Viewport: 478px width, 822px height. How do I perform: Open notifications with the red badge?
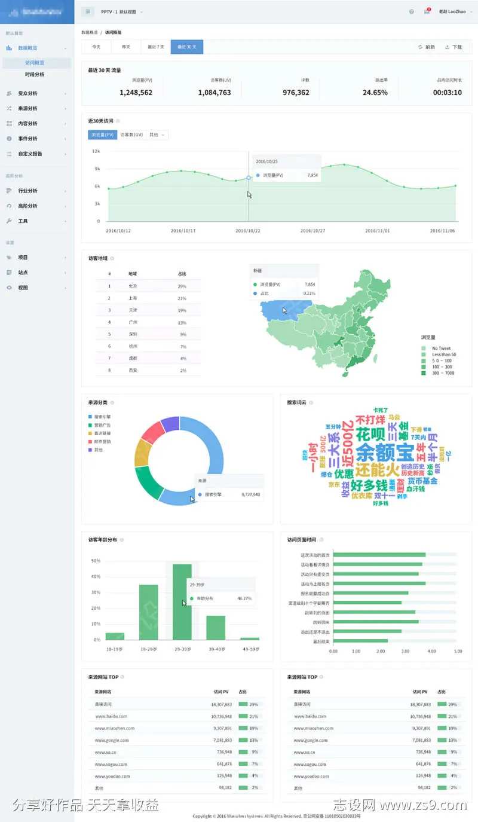427,11
